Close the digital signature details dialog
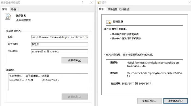The height and width of the screenshot is (106, 191). point(91,2)
